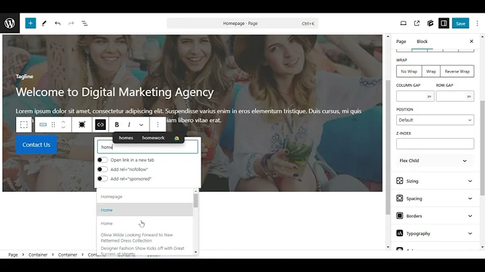Change the Column Gap px unit
Screen dimensions: 485x272
pos(429,96)
